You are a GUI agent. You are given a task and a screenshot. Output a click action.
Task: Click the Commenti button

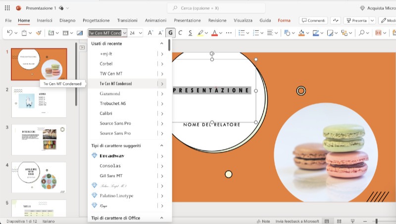coord(313,20)
